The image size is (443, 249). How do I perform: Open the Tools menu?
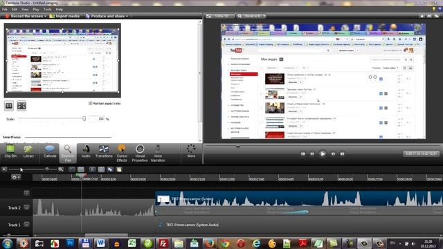(x=47, y=9)
